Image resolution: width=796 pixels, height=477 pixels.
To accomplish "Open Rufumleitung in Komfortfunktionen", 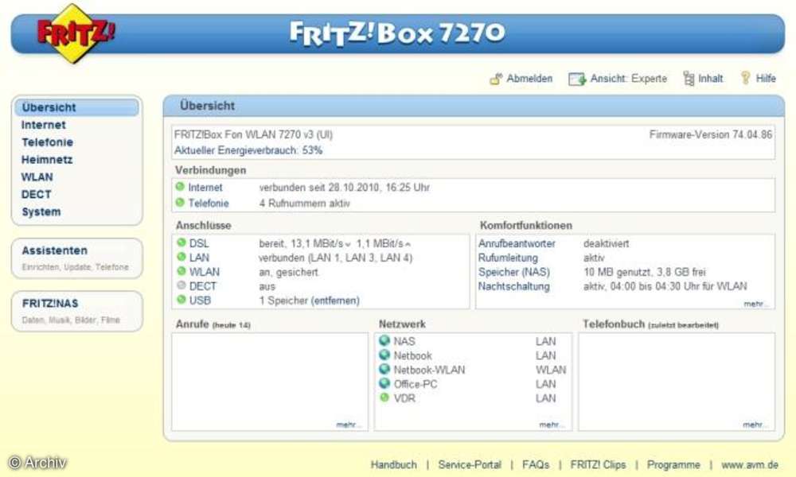I will tap(508, 258).
